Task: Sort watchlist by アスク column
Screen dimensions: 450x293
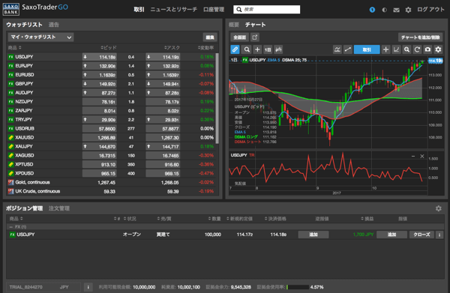Action: [x=172, y=48]
